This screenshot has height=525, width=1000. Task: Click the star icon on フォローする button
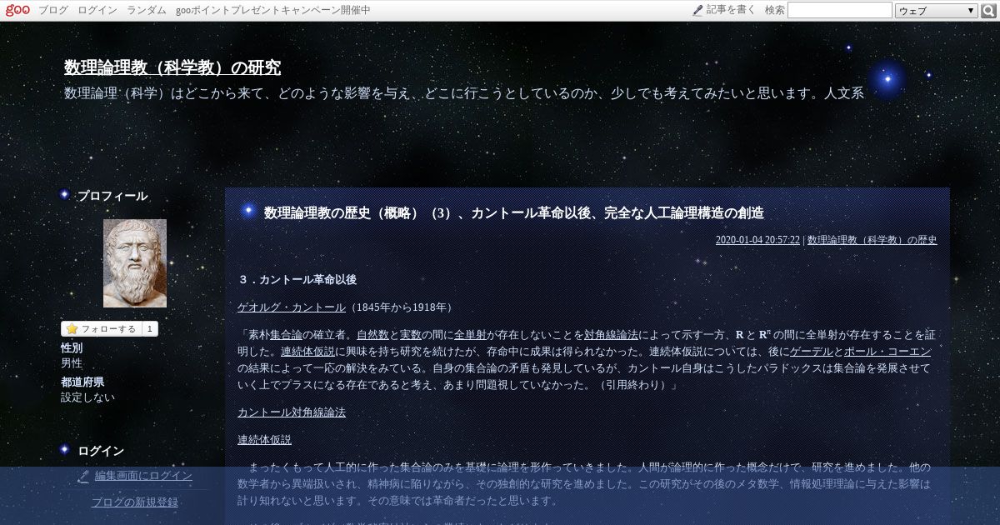tap(72, 328)
